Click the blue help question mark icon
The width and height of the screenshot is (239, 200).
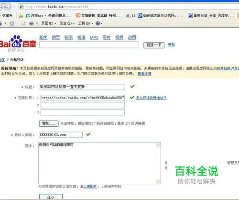[98, 23]
